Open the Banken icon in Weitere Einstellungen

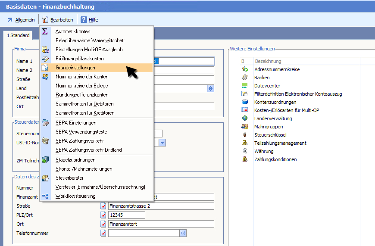click(x=245, y=78)
